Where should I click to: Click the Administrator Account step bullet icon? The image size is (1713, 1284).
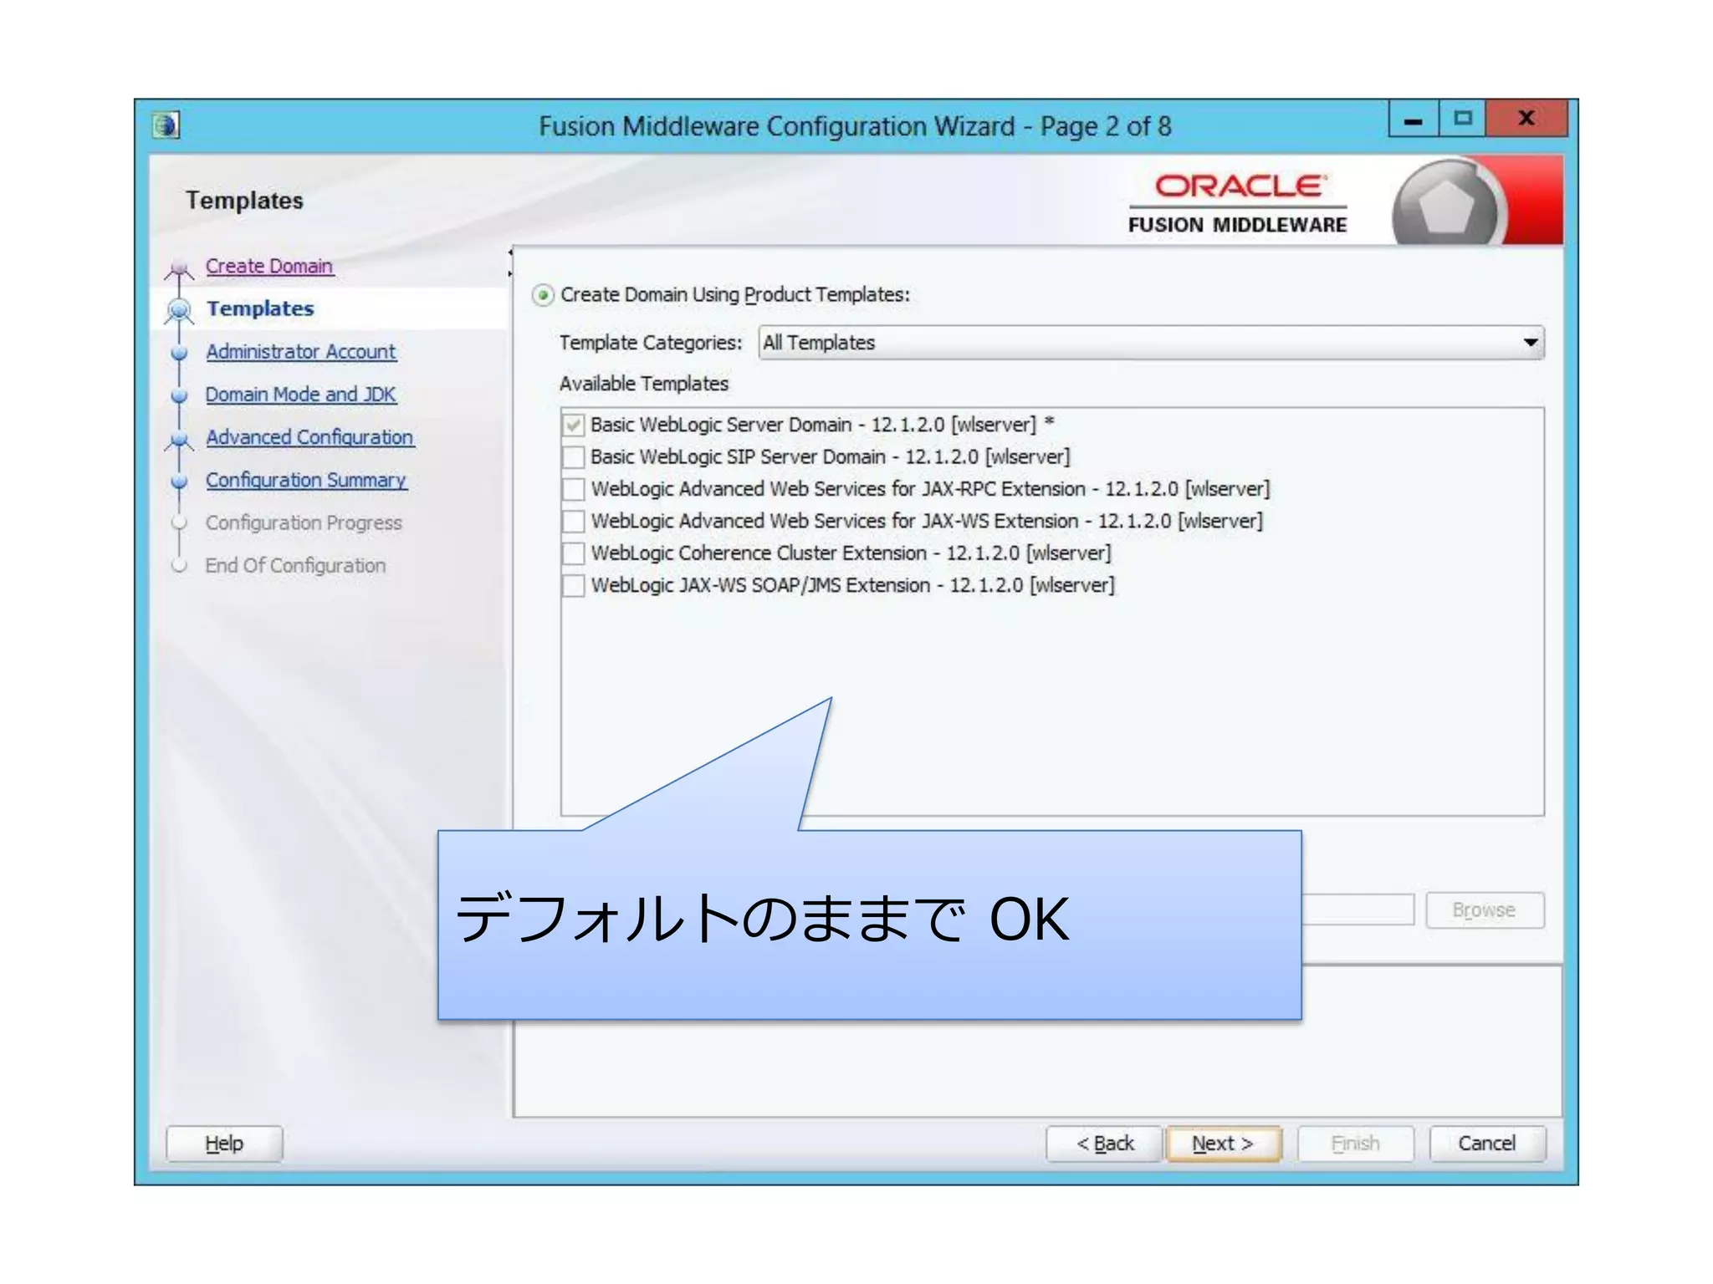pyautogui.click(x=178, y=353)
